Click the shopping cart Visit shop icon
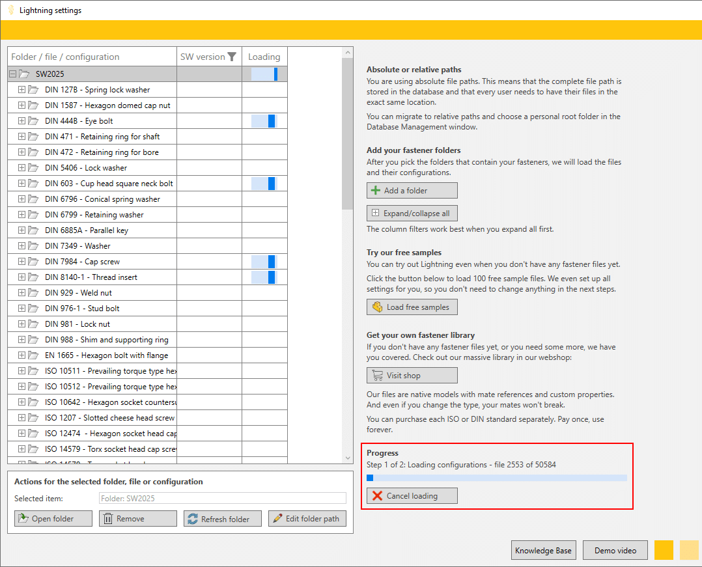This screenshot has height=567, width=702. click(377, 376)
